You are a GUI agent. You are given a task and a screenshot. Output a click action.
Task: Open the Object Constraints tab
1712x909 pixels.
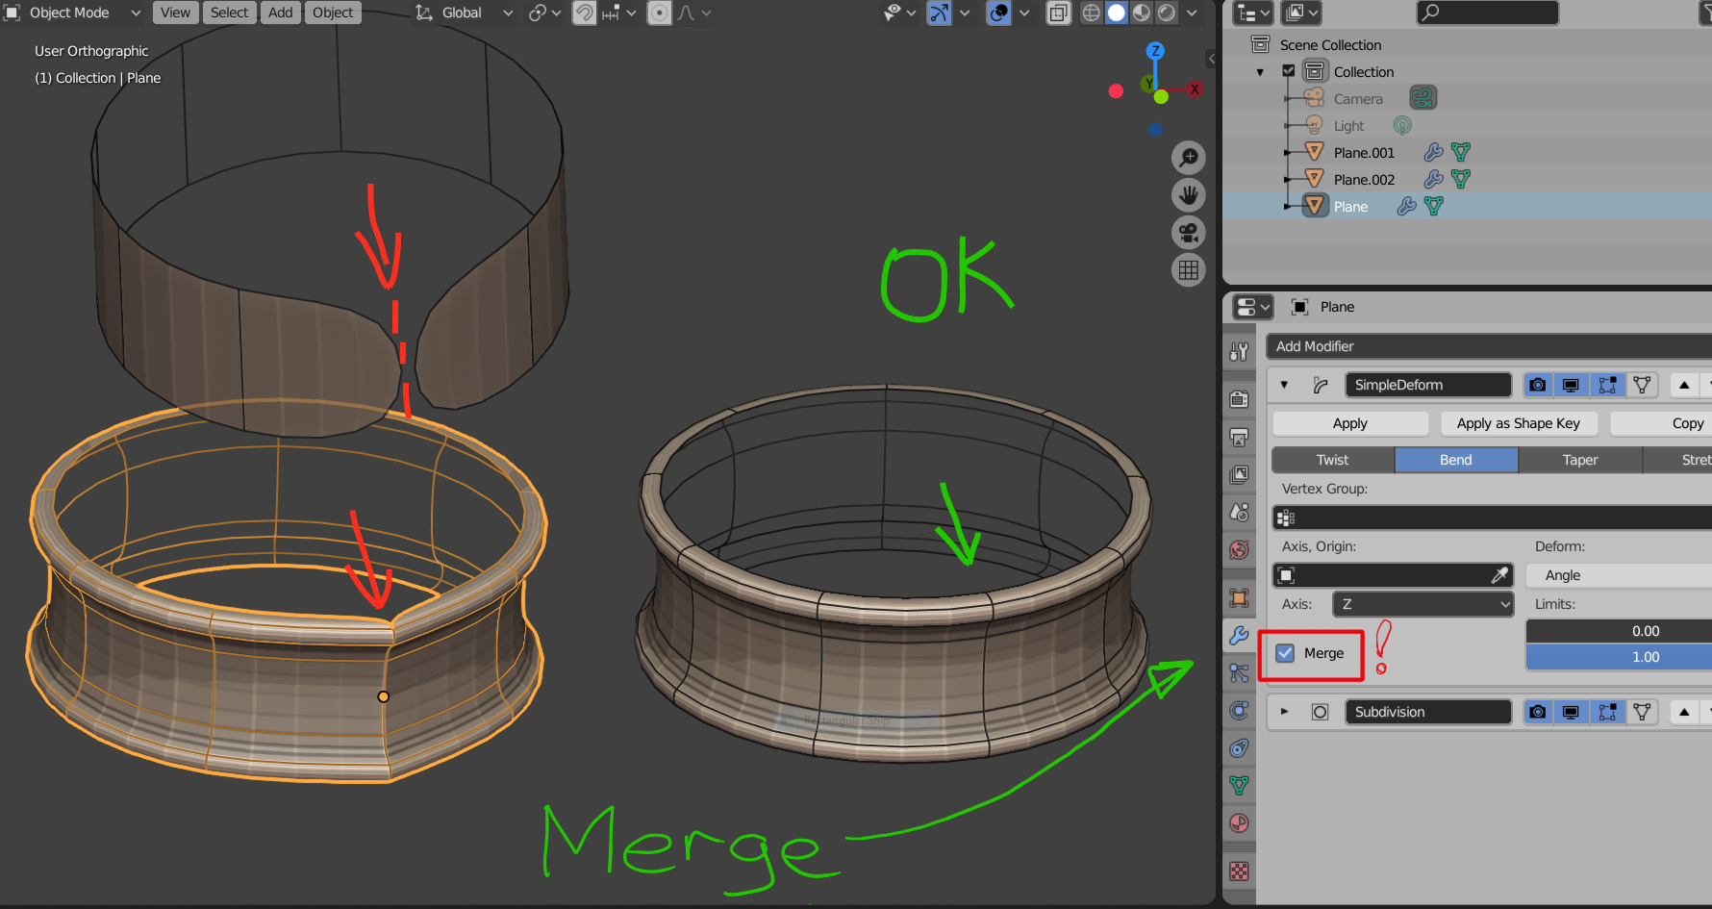coord(1240,748)
